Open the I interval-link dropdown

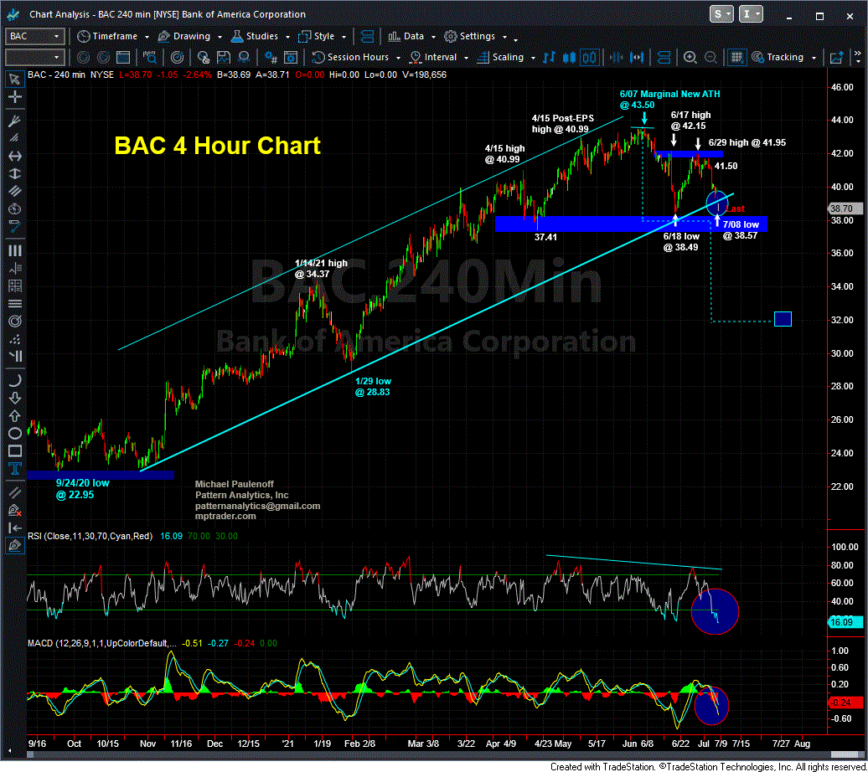(751, 14)
